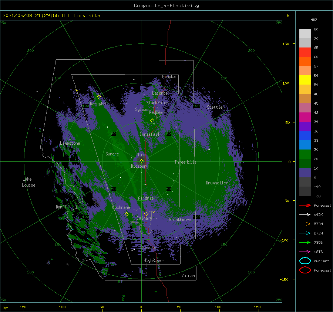Click the yellow radar site marker at Olds

[141, 161]
